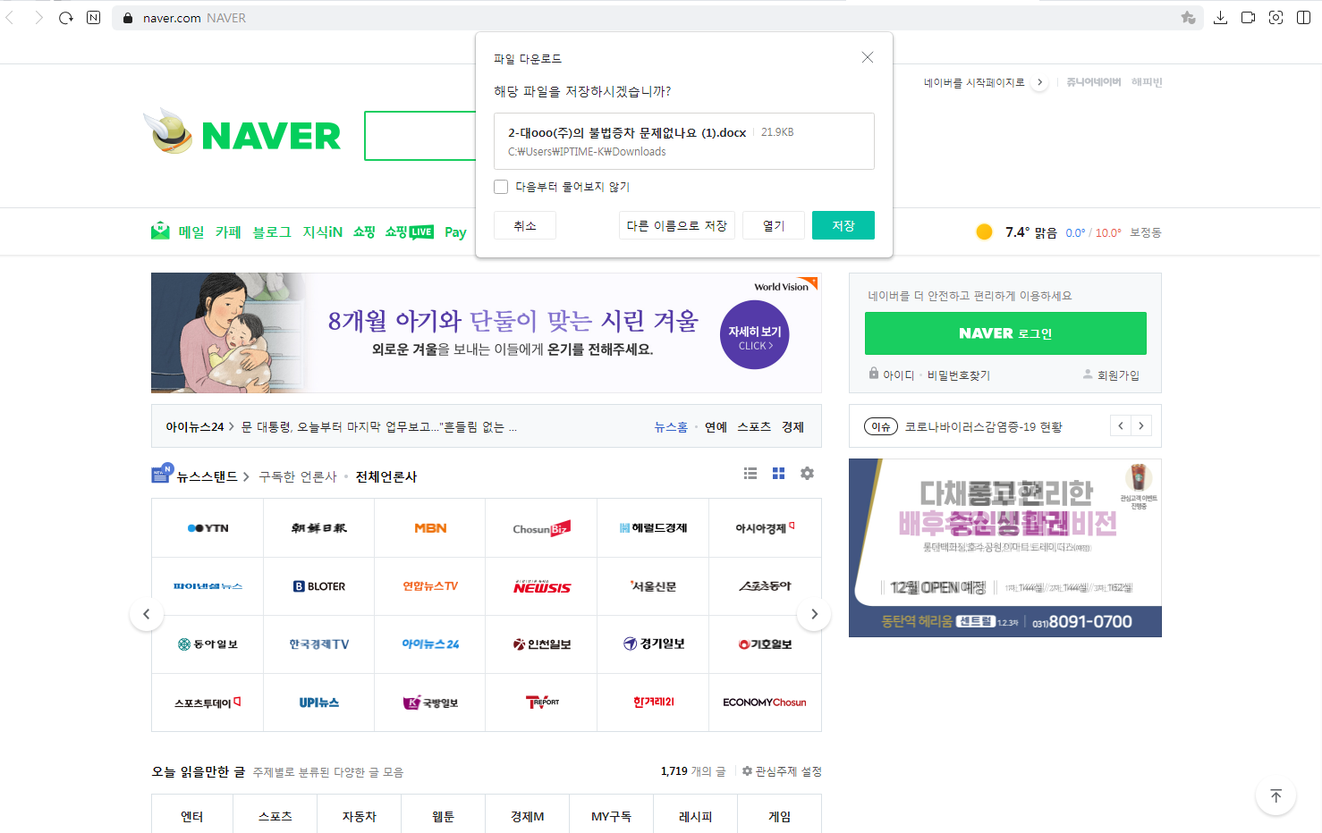Open the browser downloads icon

pyautogui.click(x=1220, y=18)
